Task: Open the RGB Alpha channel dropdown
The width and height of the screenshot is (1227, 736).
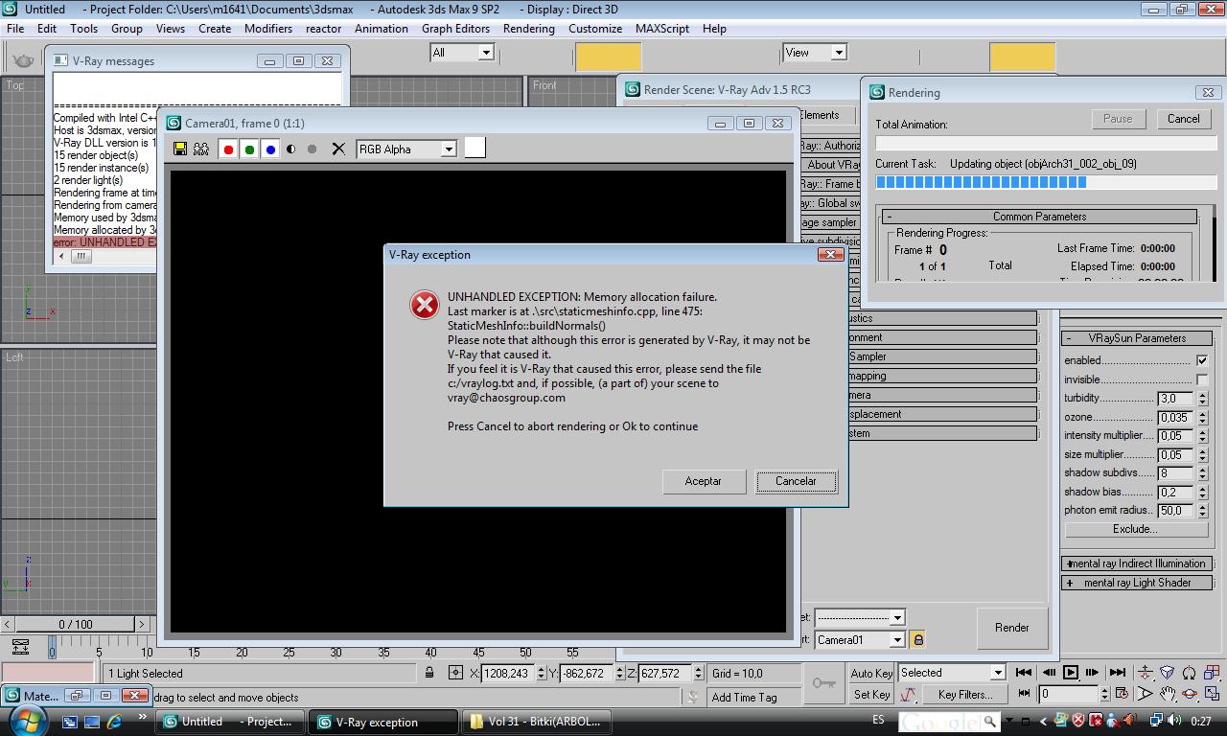Action: coord(406,149)
